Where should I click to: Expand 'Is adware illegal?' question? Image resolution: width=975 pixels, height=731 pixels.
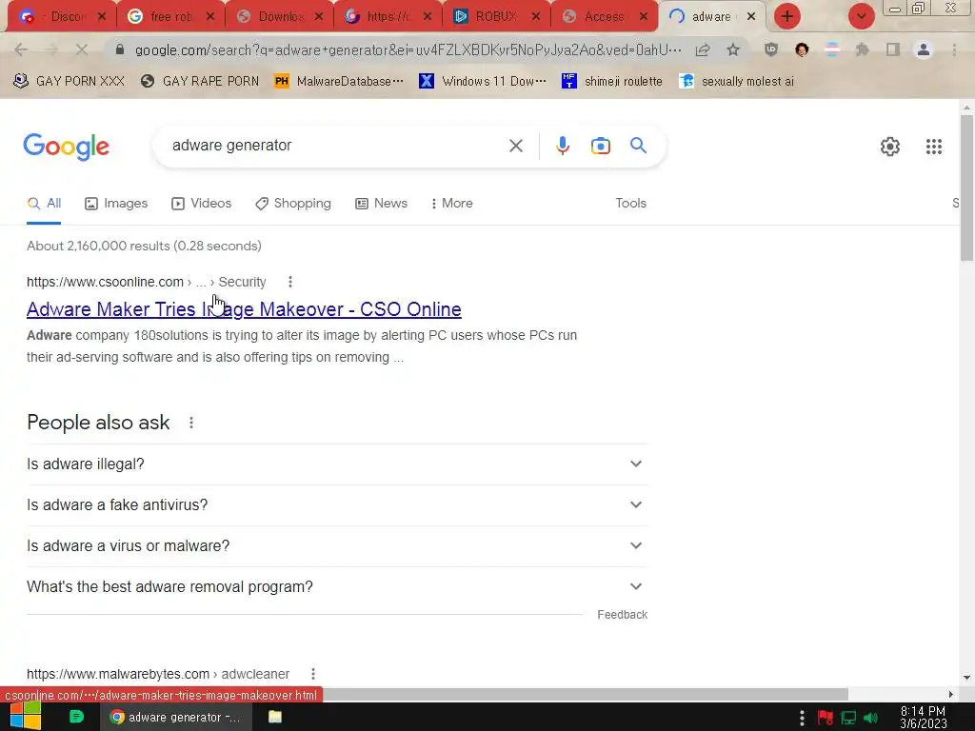pos(337,464)
